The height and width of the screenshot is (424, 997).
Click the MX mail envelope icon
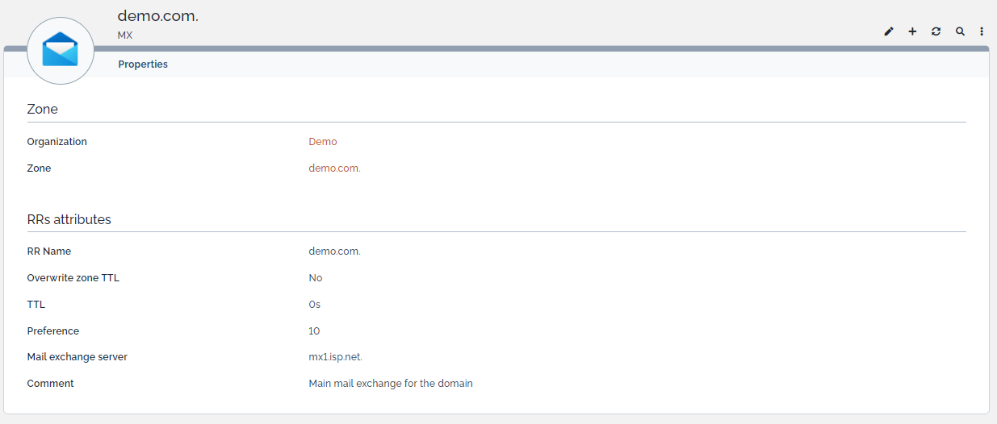click(x=61, y=50)
